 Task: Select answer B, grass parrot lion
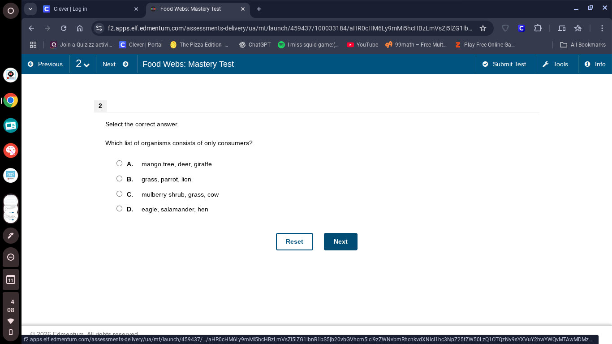119,178
